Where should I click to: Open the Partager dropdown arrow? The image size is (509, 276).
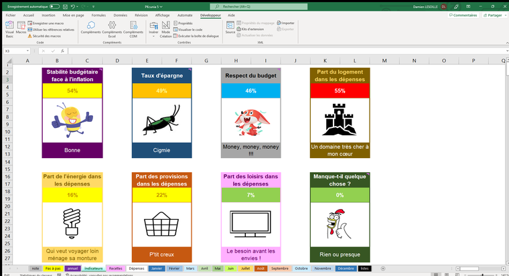(504, 14)
